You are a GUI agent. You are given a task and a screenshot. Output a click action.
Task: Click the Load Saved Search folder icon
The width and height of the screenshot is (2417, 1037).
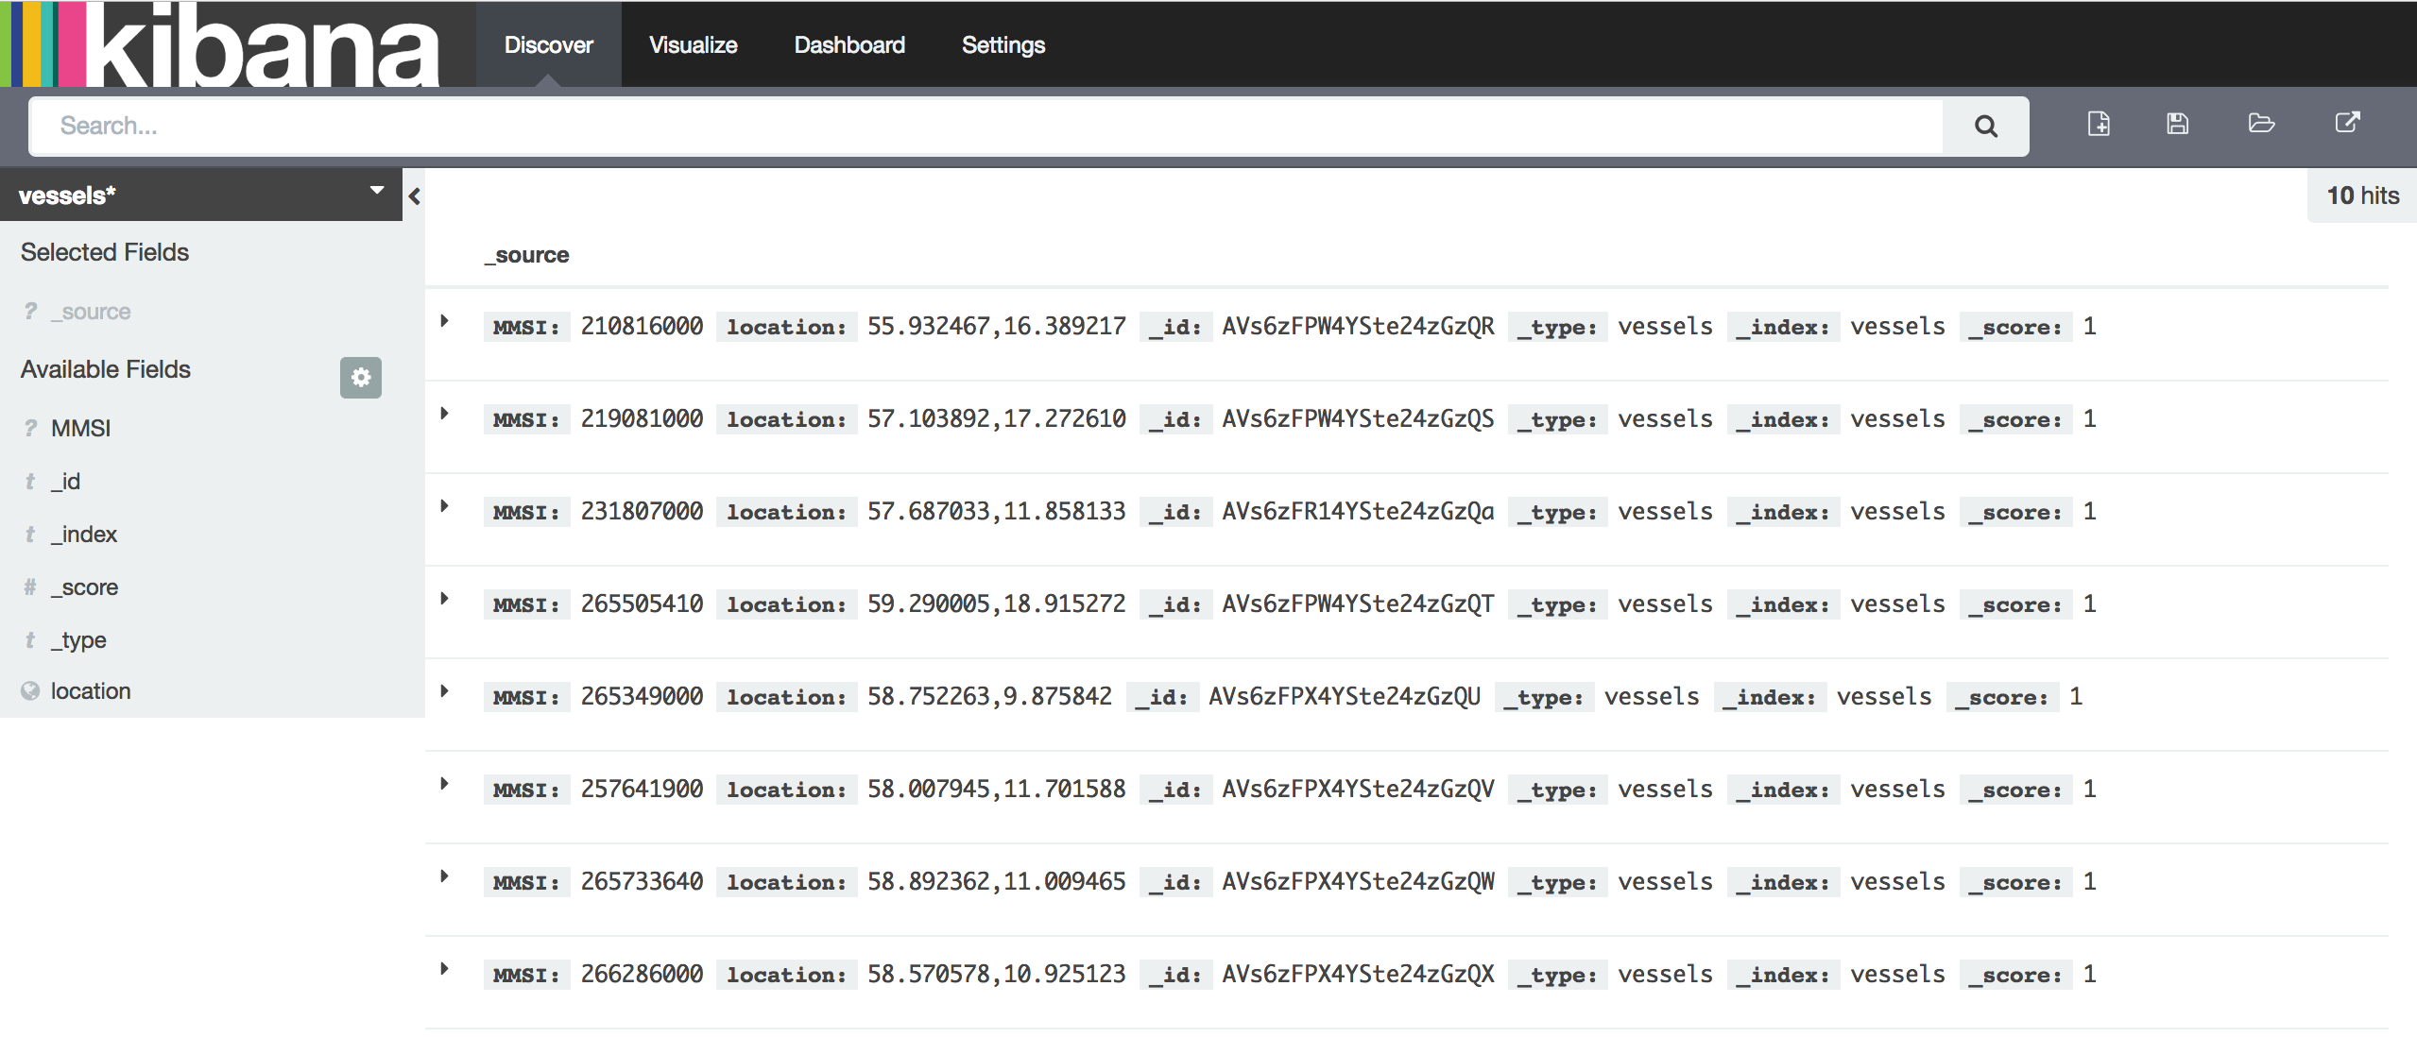pyautogui.click(x=2261, y=124)
